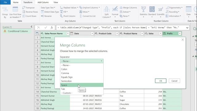The image size is (197, 111).
Task: Select the Prefix column header
Action: click(x=172, y=34)
